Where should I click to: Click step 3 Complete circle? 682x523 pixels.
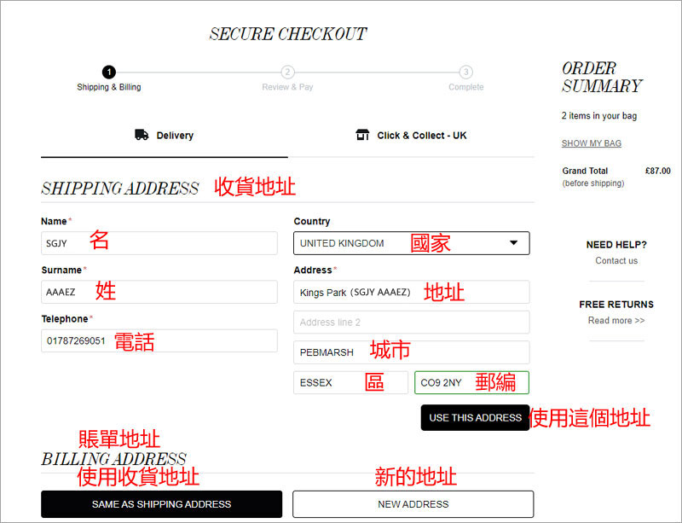pyautogui.click(x=465, y=73)
